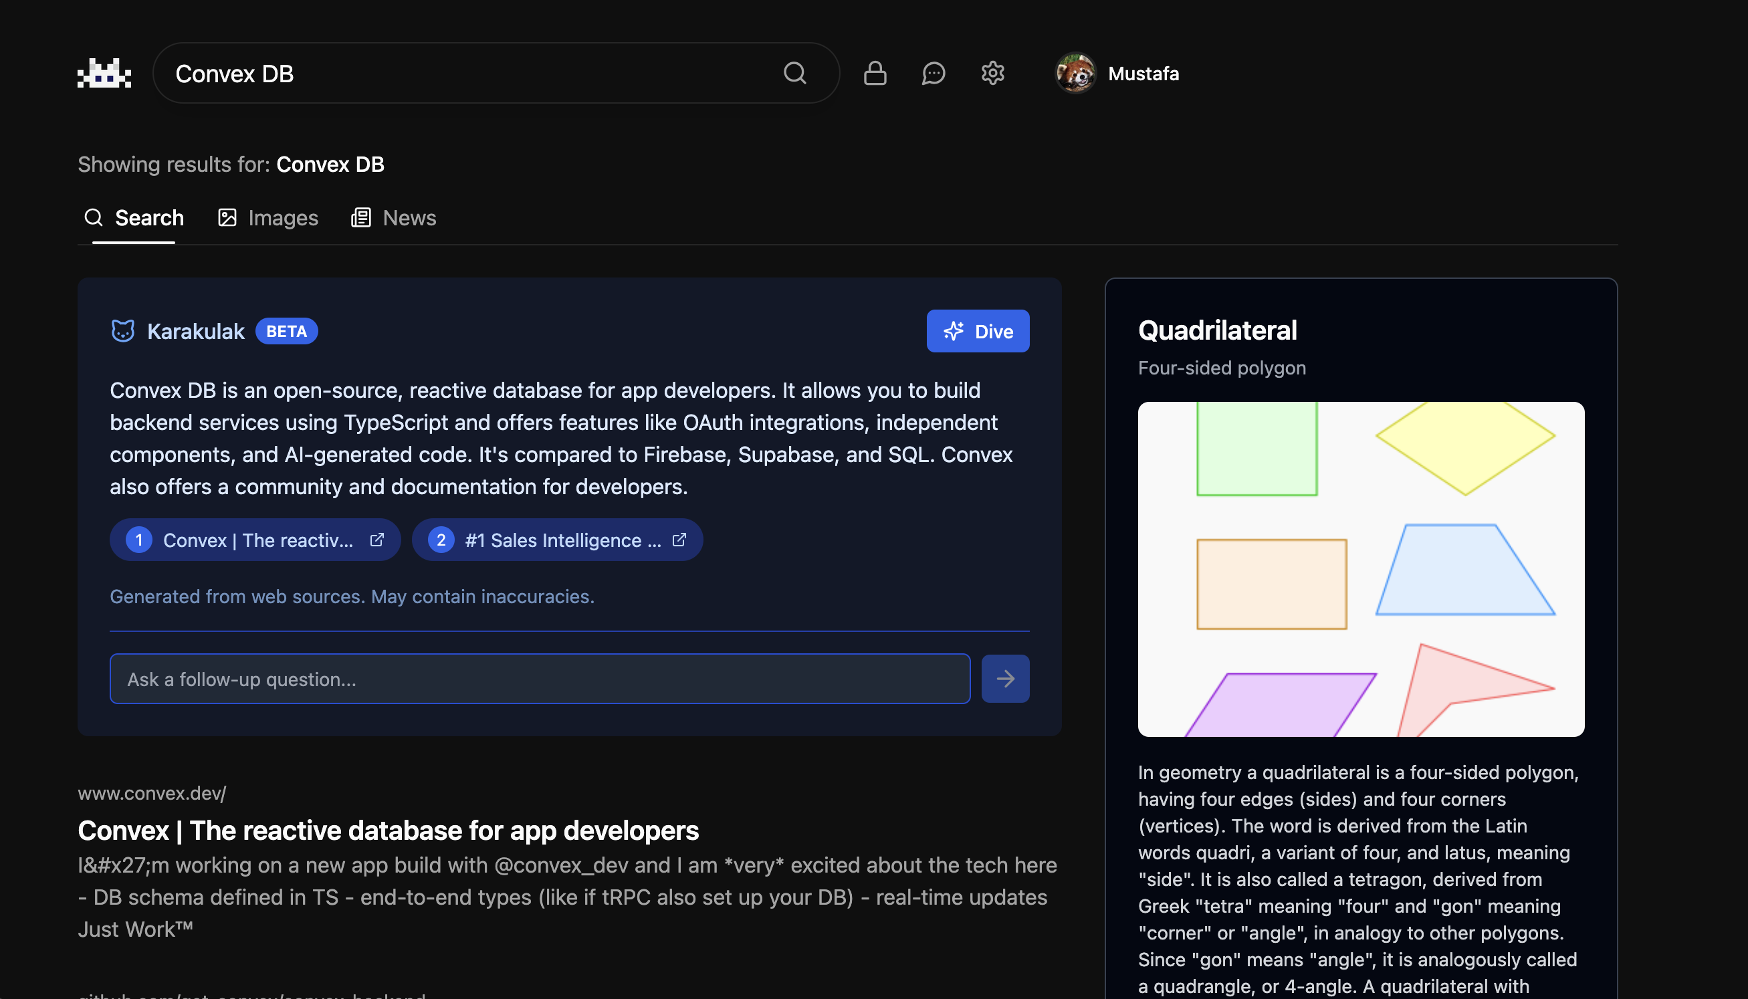Screen dimensions: 1748x999
Task: Click the red panda profile avatar
Action: click(x=1075, y=74)
